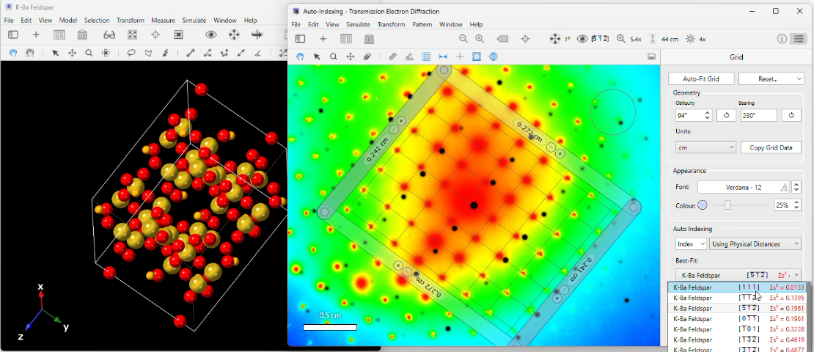814x352 pixels.
Task: Select the magnifier tool in K-Ba Feldspar window
Action: pos(89,53)
